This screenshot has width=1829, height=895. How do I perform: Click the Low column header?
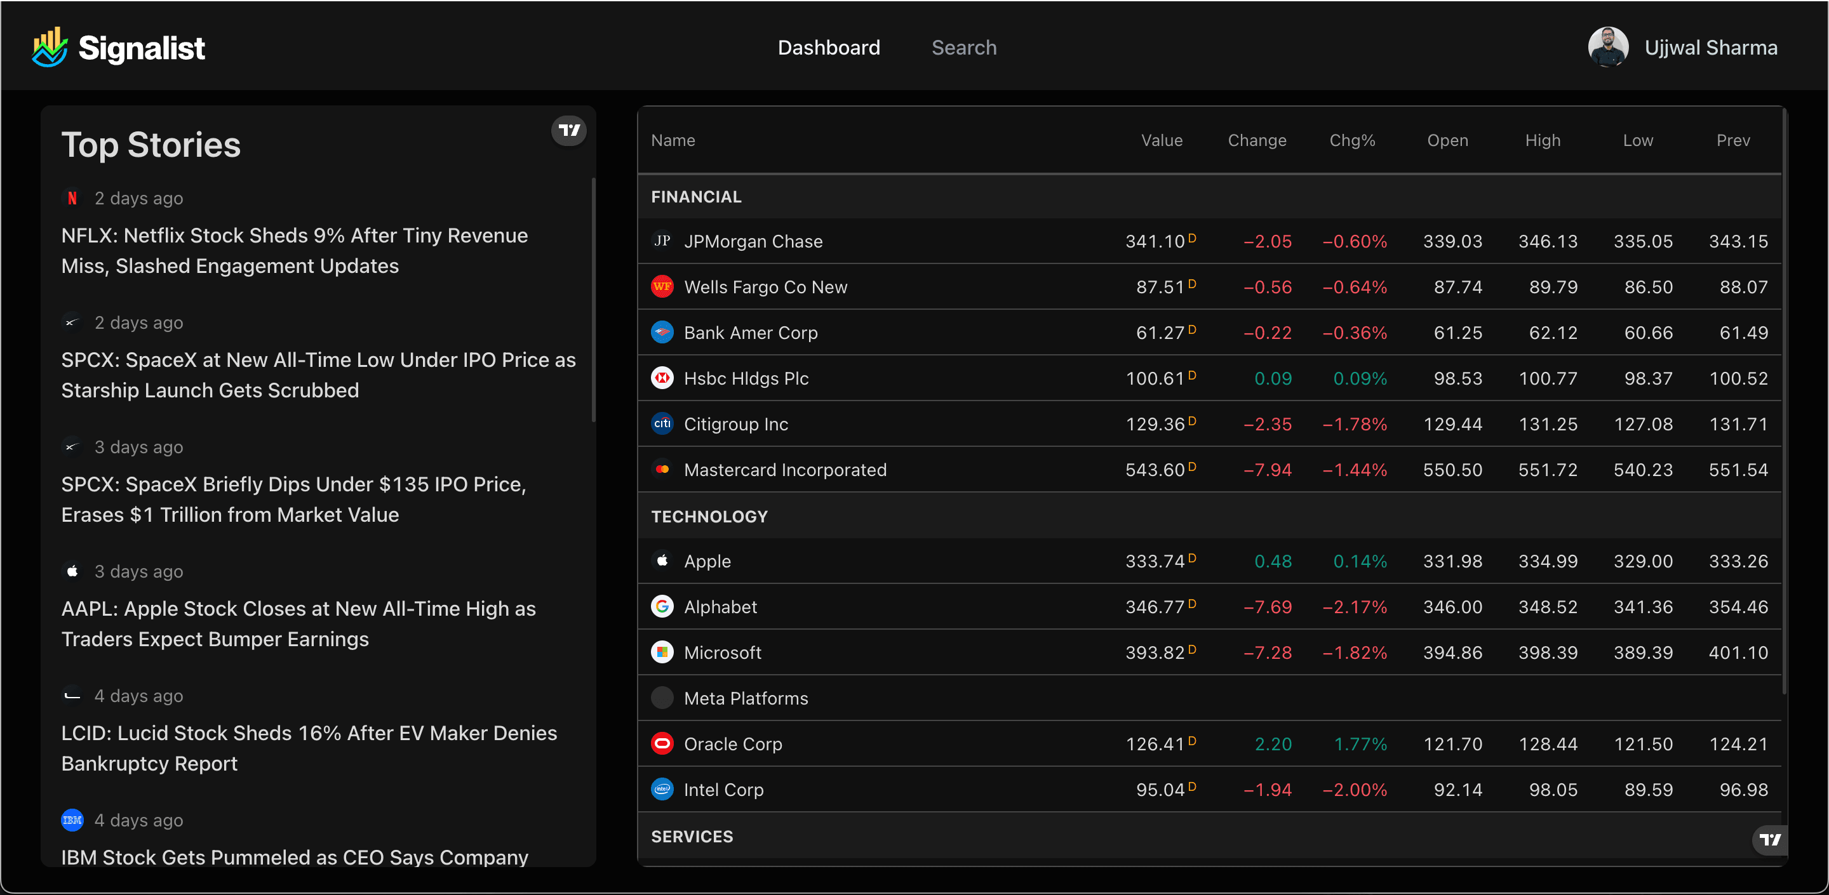pos(1637,140)
